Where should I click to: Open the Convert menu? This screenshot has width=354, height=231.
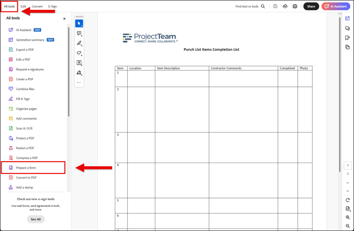(37, 6)
